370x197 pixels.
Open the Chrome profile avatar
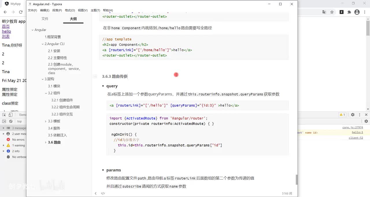pyautogui.click(x=357, y=12)
